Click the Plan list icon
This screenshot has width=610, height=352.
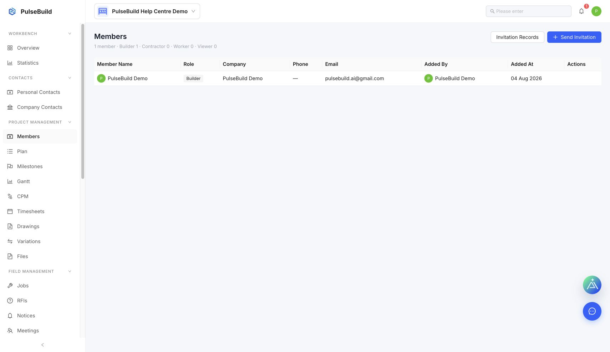pos(10,151)
